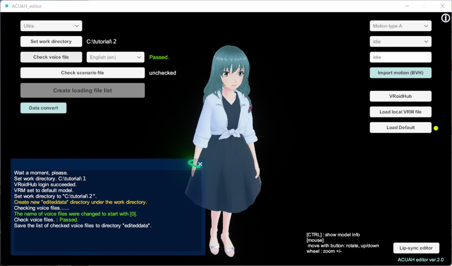452x266 pixels.
Task: Click Import motion (BVH)
Action: [400, 72]
